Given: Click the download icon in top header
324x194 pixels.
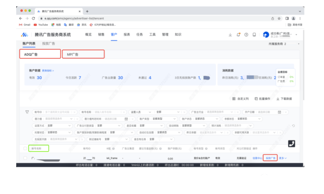Looking at the screenshot, I should 230,35.
